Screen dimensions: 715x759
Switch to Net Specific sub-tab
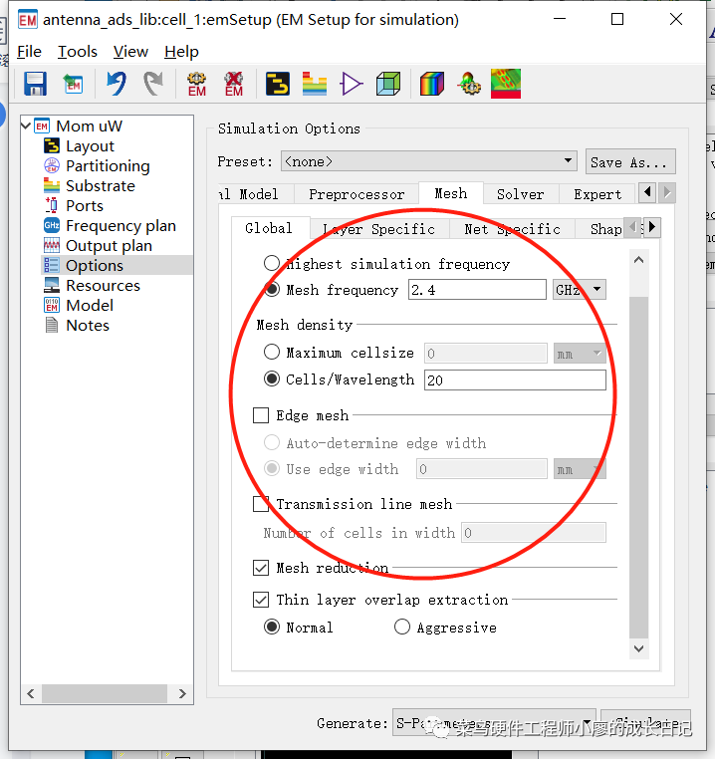pos(512,228)
